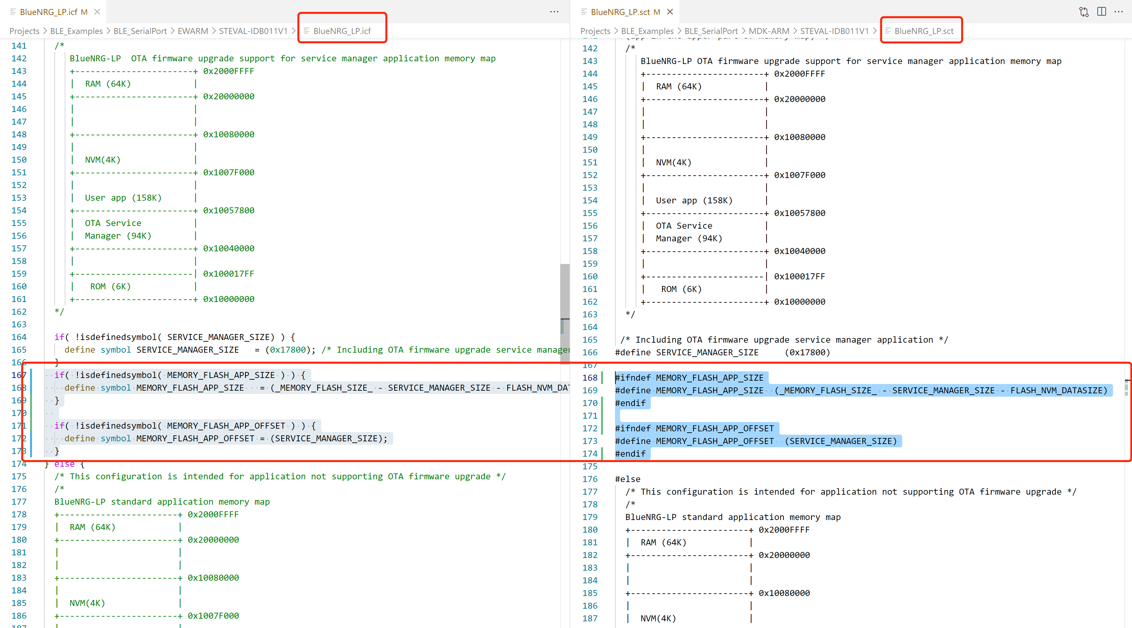Click Projects in left breadcrumb
Viewport: 1132px width, 628px height.
(24, 31)
